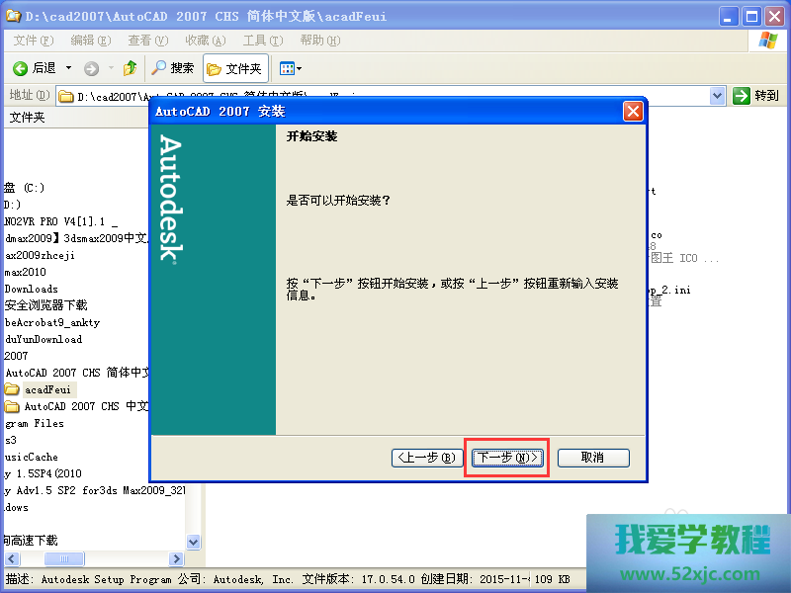This screenshot has width=791, height=593.
Task: Click the folder icon beside AutoCAD 2007 CHS 中文
Action: (x=12, y=406)
